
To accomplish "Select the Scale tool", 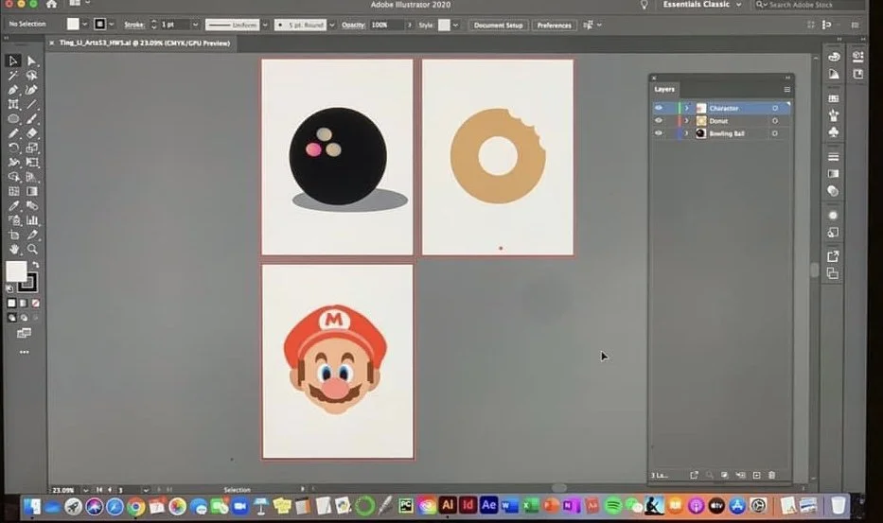I will click(x=31, y=148).
